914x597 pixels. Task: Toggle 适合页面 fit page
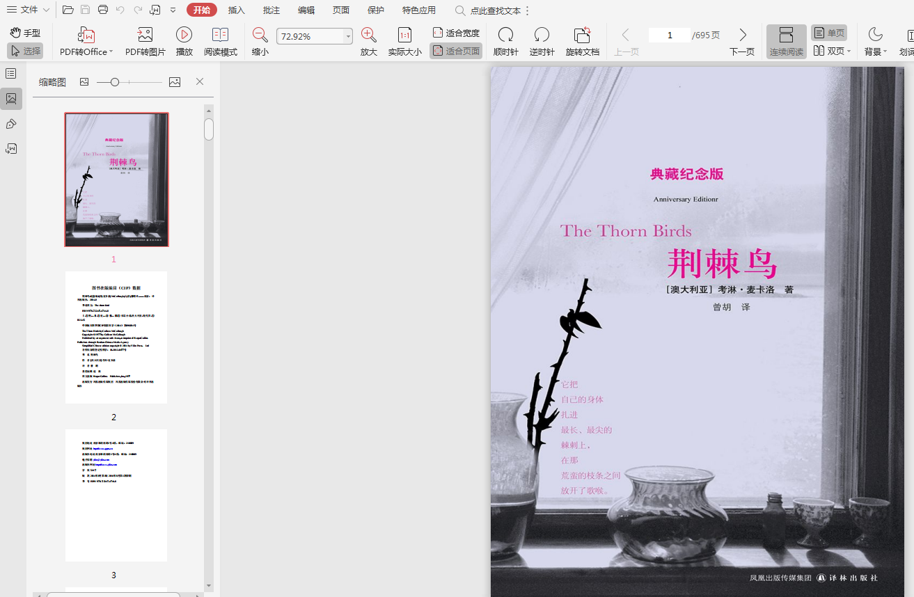tap(456, 51)
